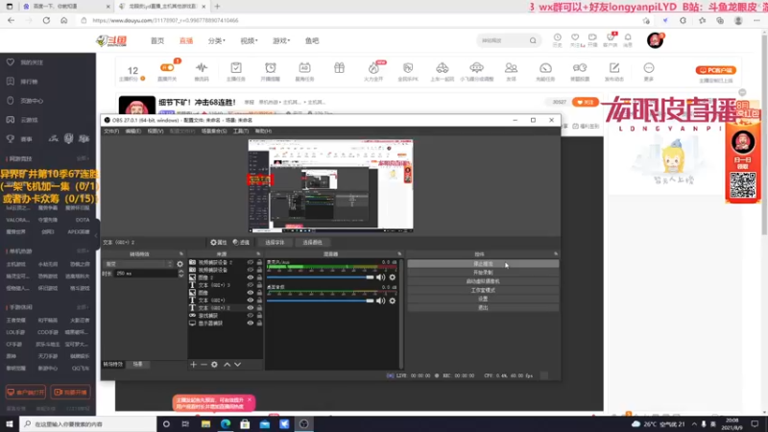This screenshot has width=768, height=432.
Task: Toggle the lock on 显示器捕获 source
Action: pos(259,324)
